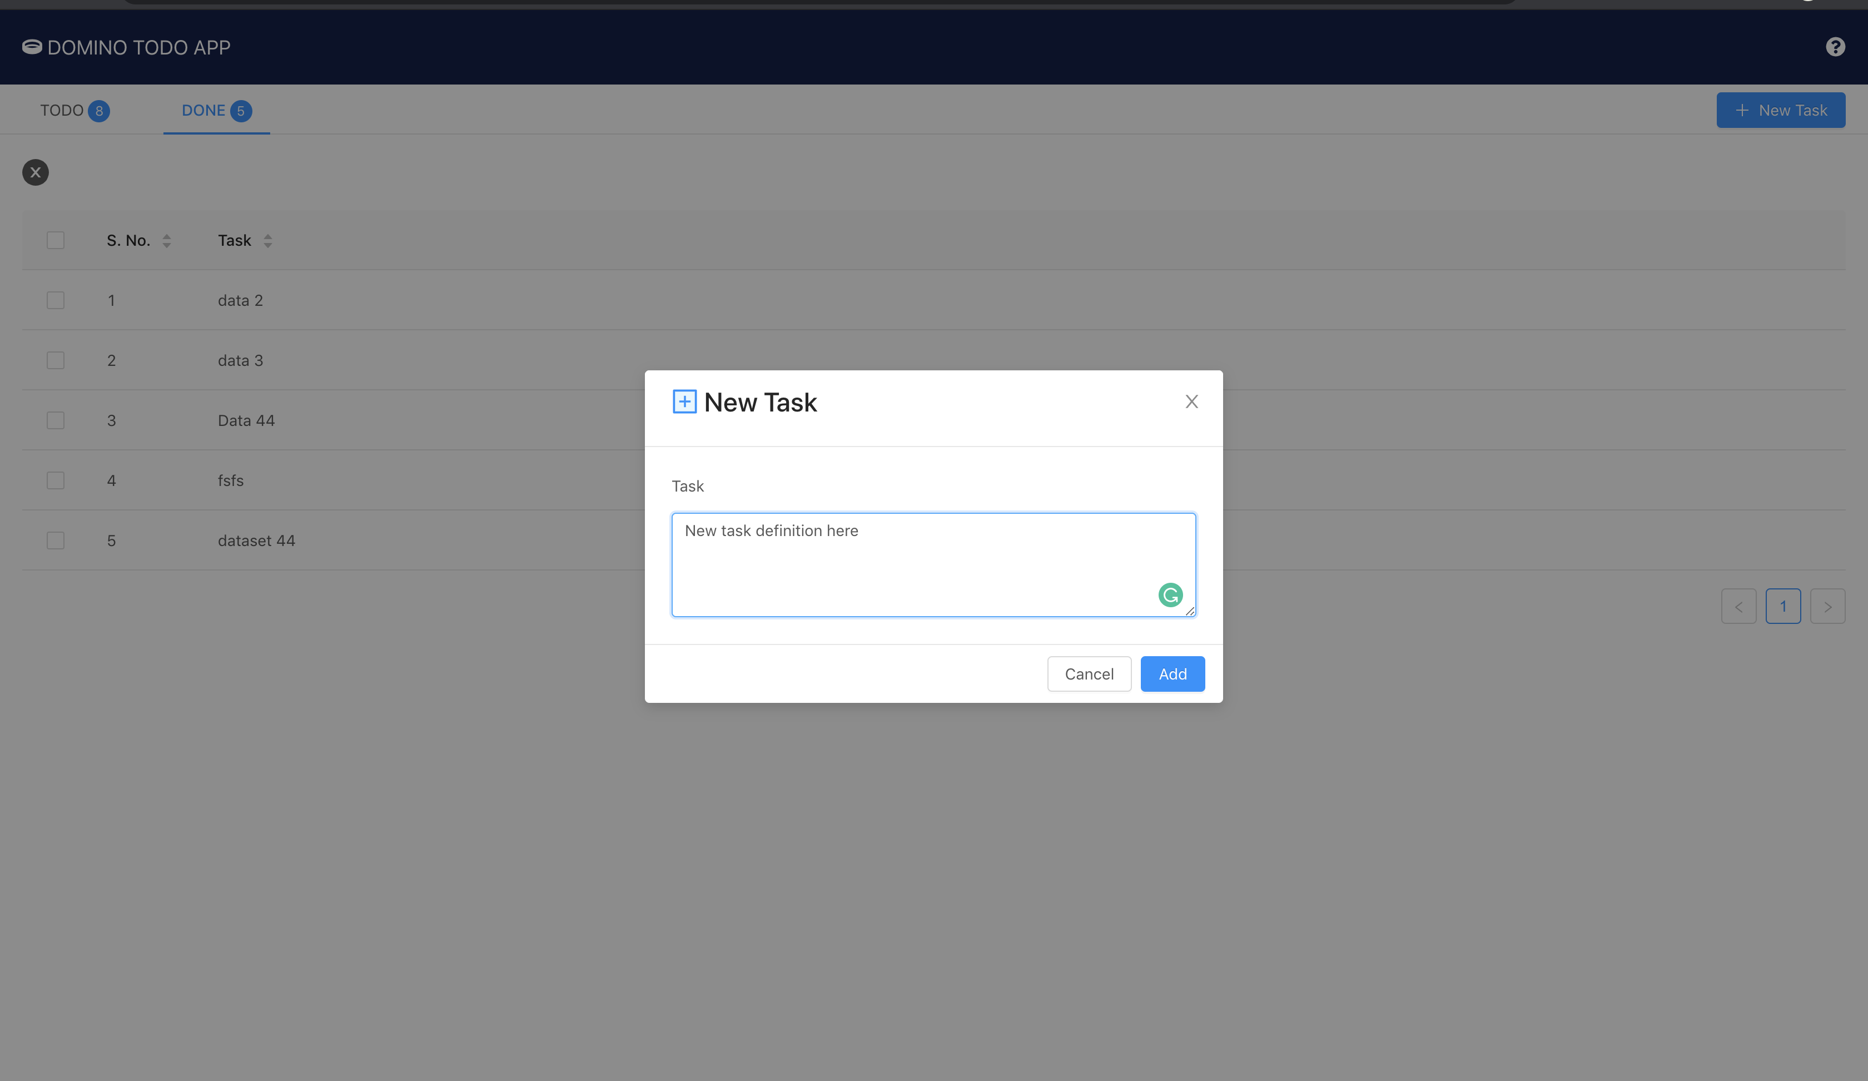Screen dimensions: 1868x1081
Task: Sort by Task column arrows
Action: [x=267, y=240]
